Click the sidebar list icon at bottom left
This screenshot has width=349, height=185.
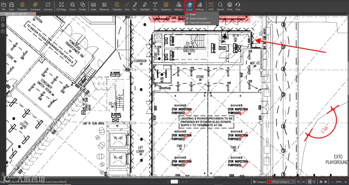(3, 174)
